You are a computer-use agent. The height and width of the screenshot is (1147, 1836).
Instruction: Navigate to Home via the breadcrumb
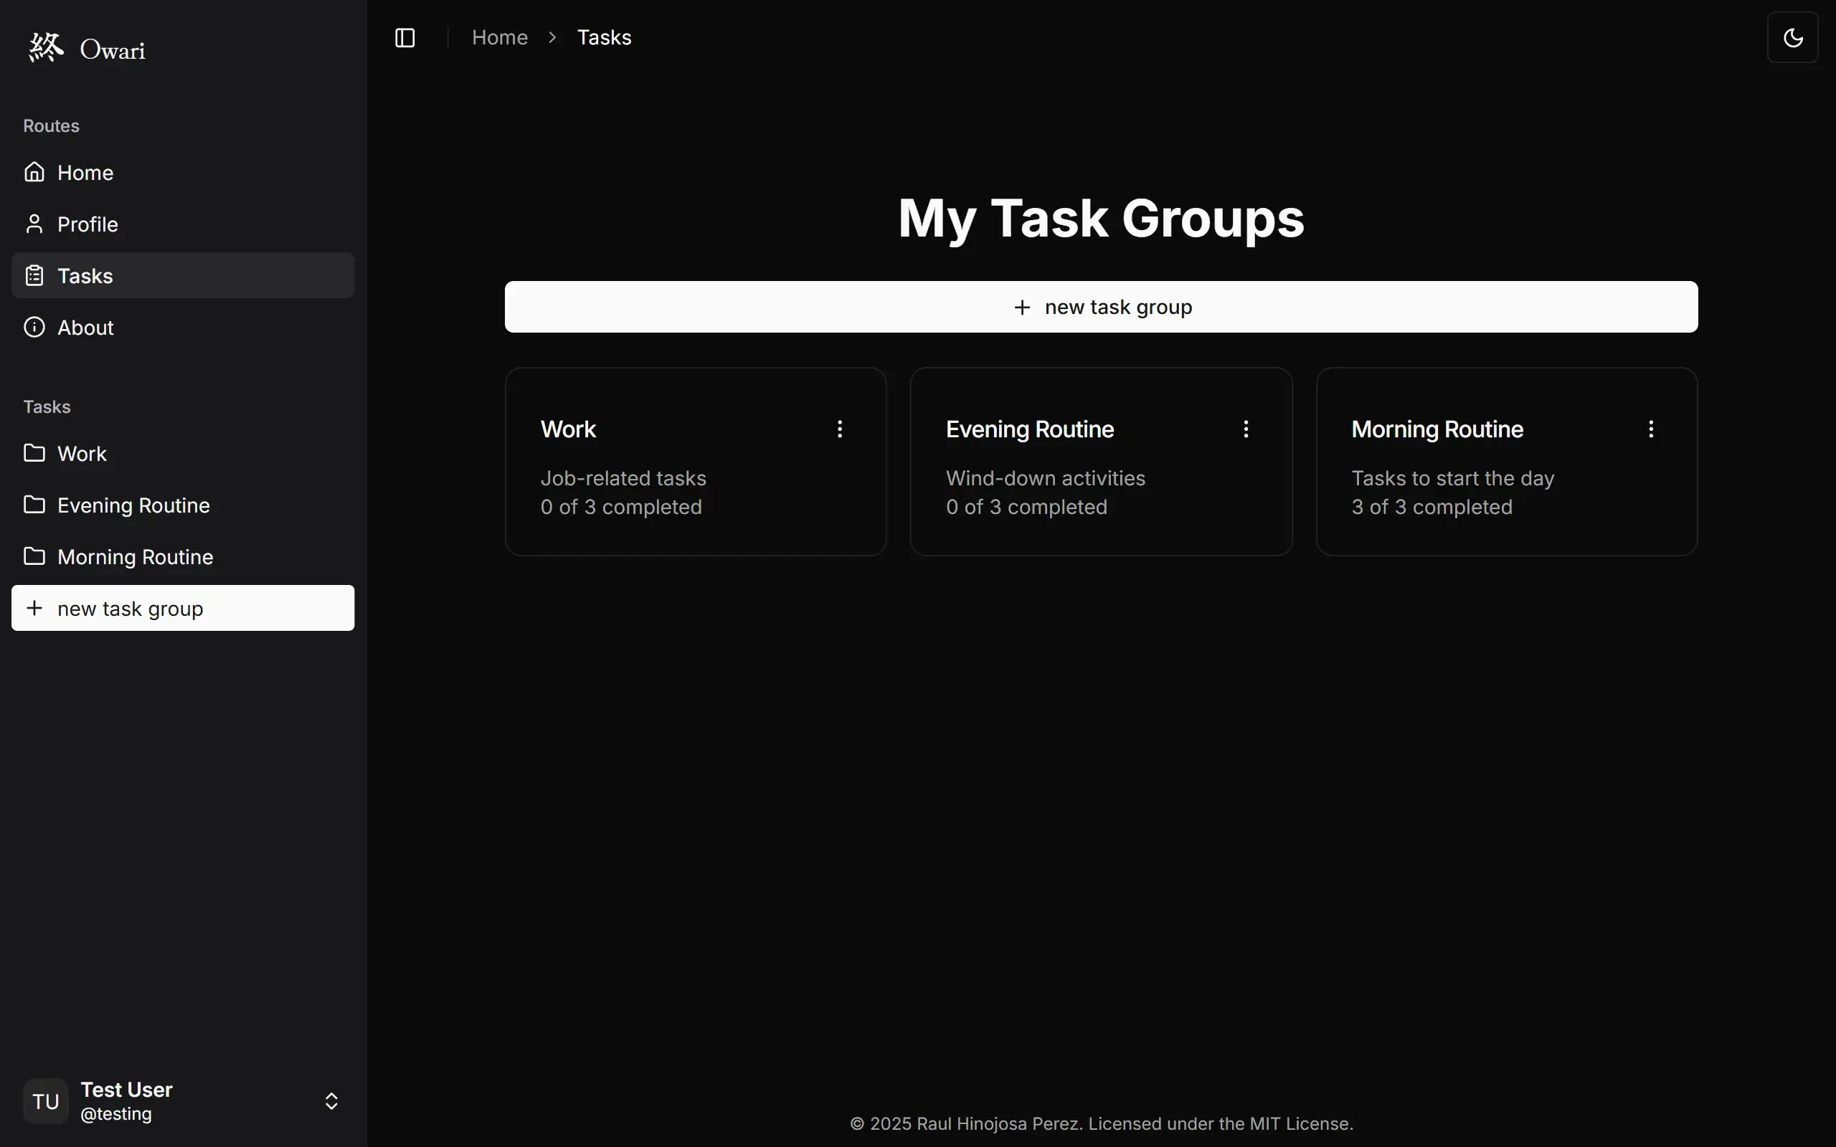pos(499,37)
